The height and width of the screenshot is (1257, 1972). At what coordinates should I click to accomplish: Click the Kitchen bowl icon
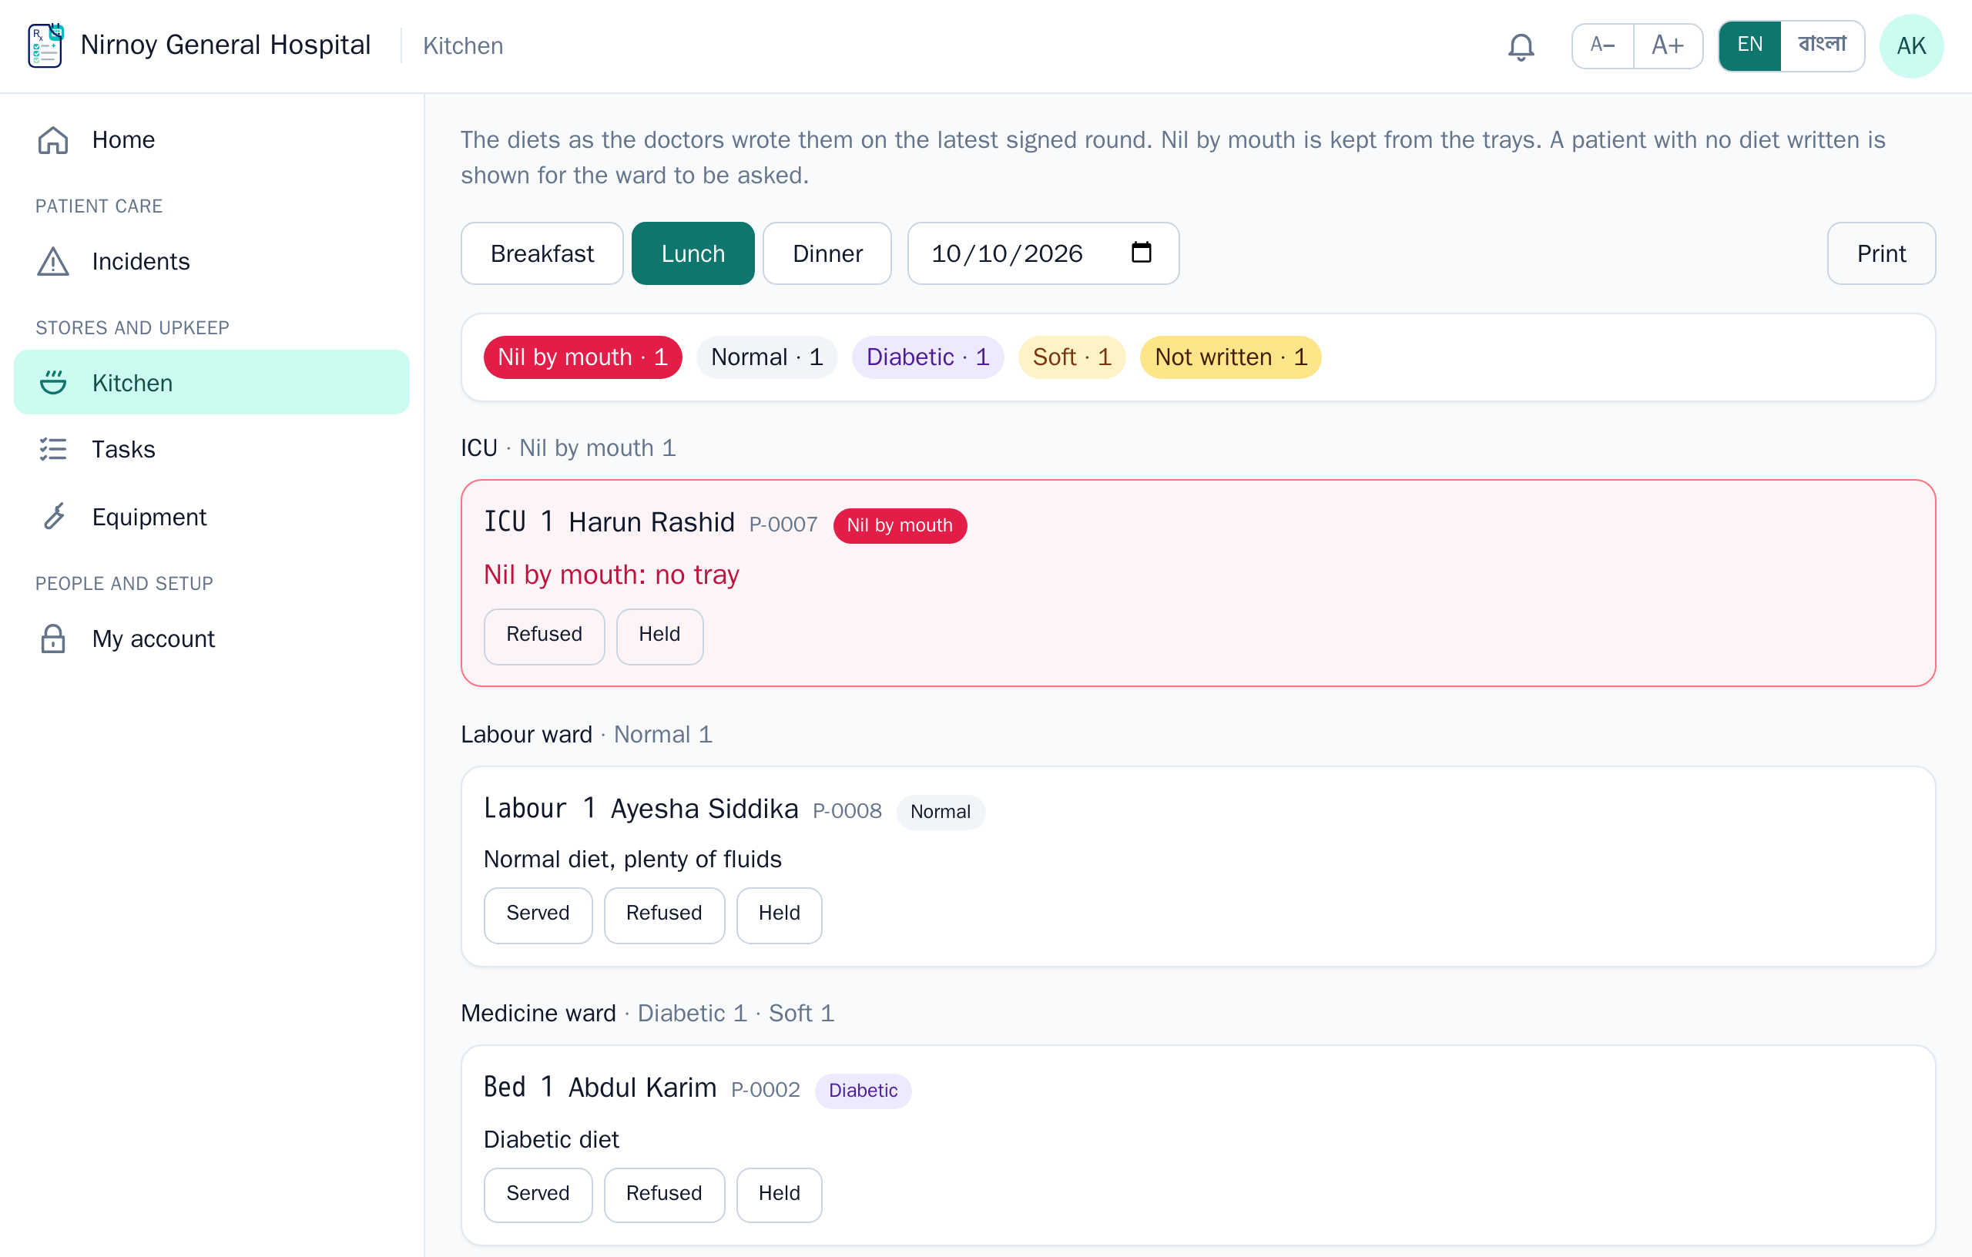[x=53, y=383]
